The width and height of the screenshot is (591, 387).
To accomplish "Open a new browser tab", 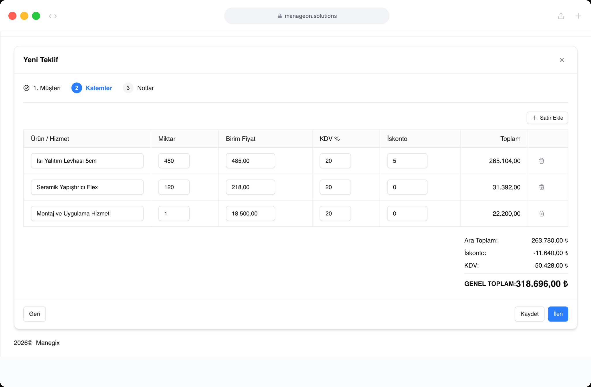I will (x=578, y=16).
